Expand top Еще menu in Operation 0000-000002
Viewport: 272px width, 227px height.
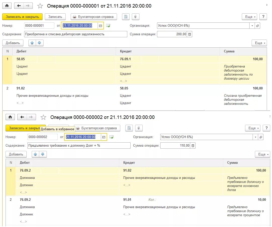pos(253,128)
